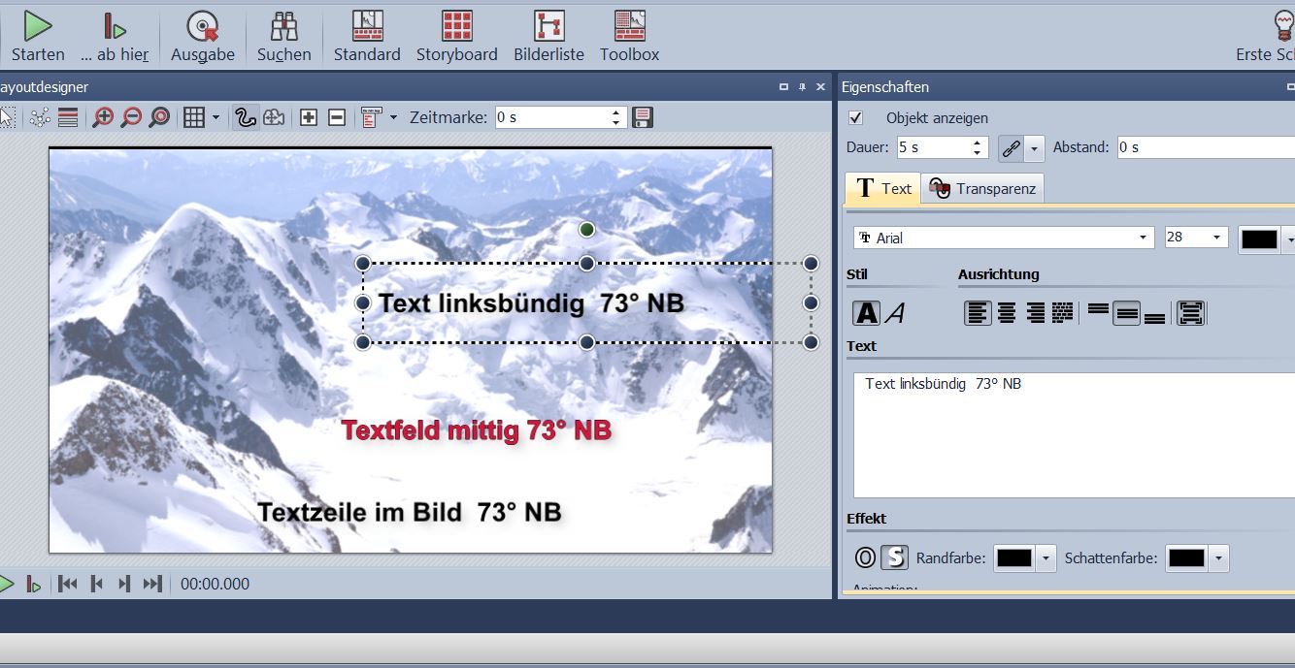Switch to the Transparenz tab
1295x668 pixels.
pyautogui.click(x=982, y=189)
